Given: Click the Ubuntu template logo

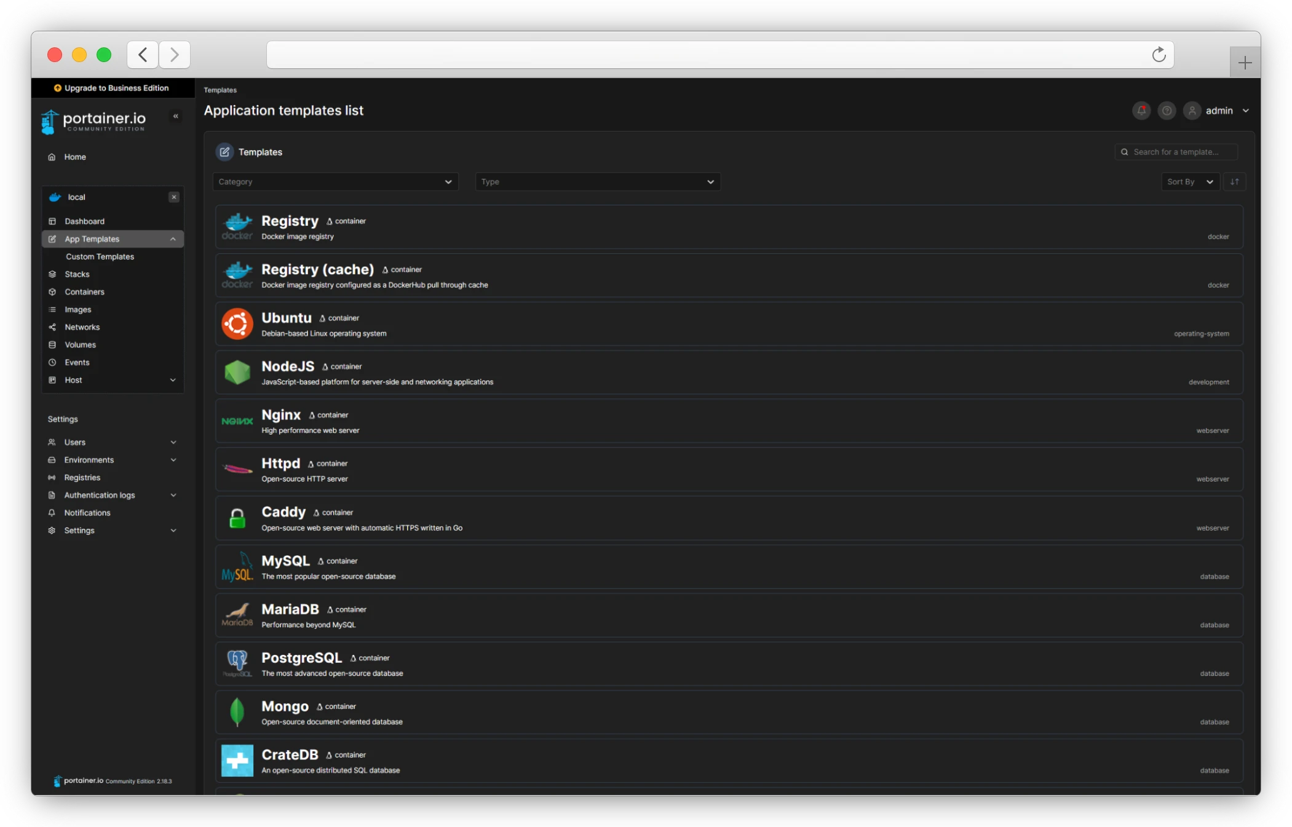Looking at the screenshot, I should click(237, 324).
